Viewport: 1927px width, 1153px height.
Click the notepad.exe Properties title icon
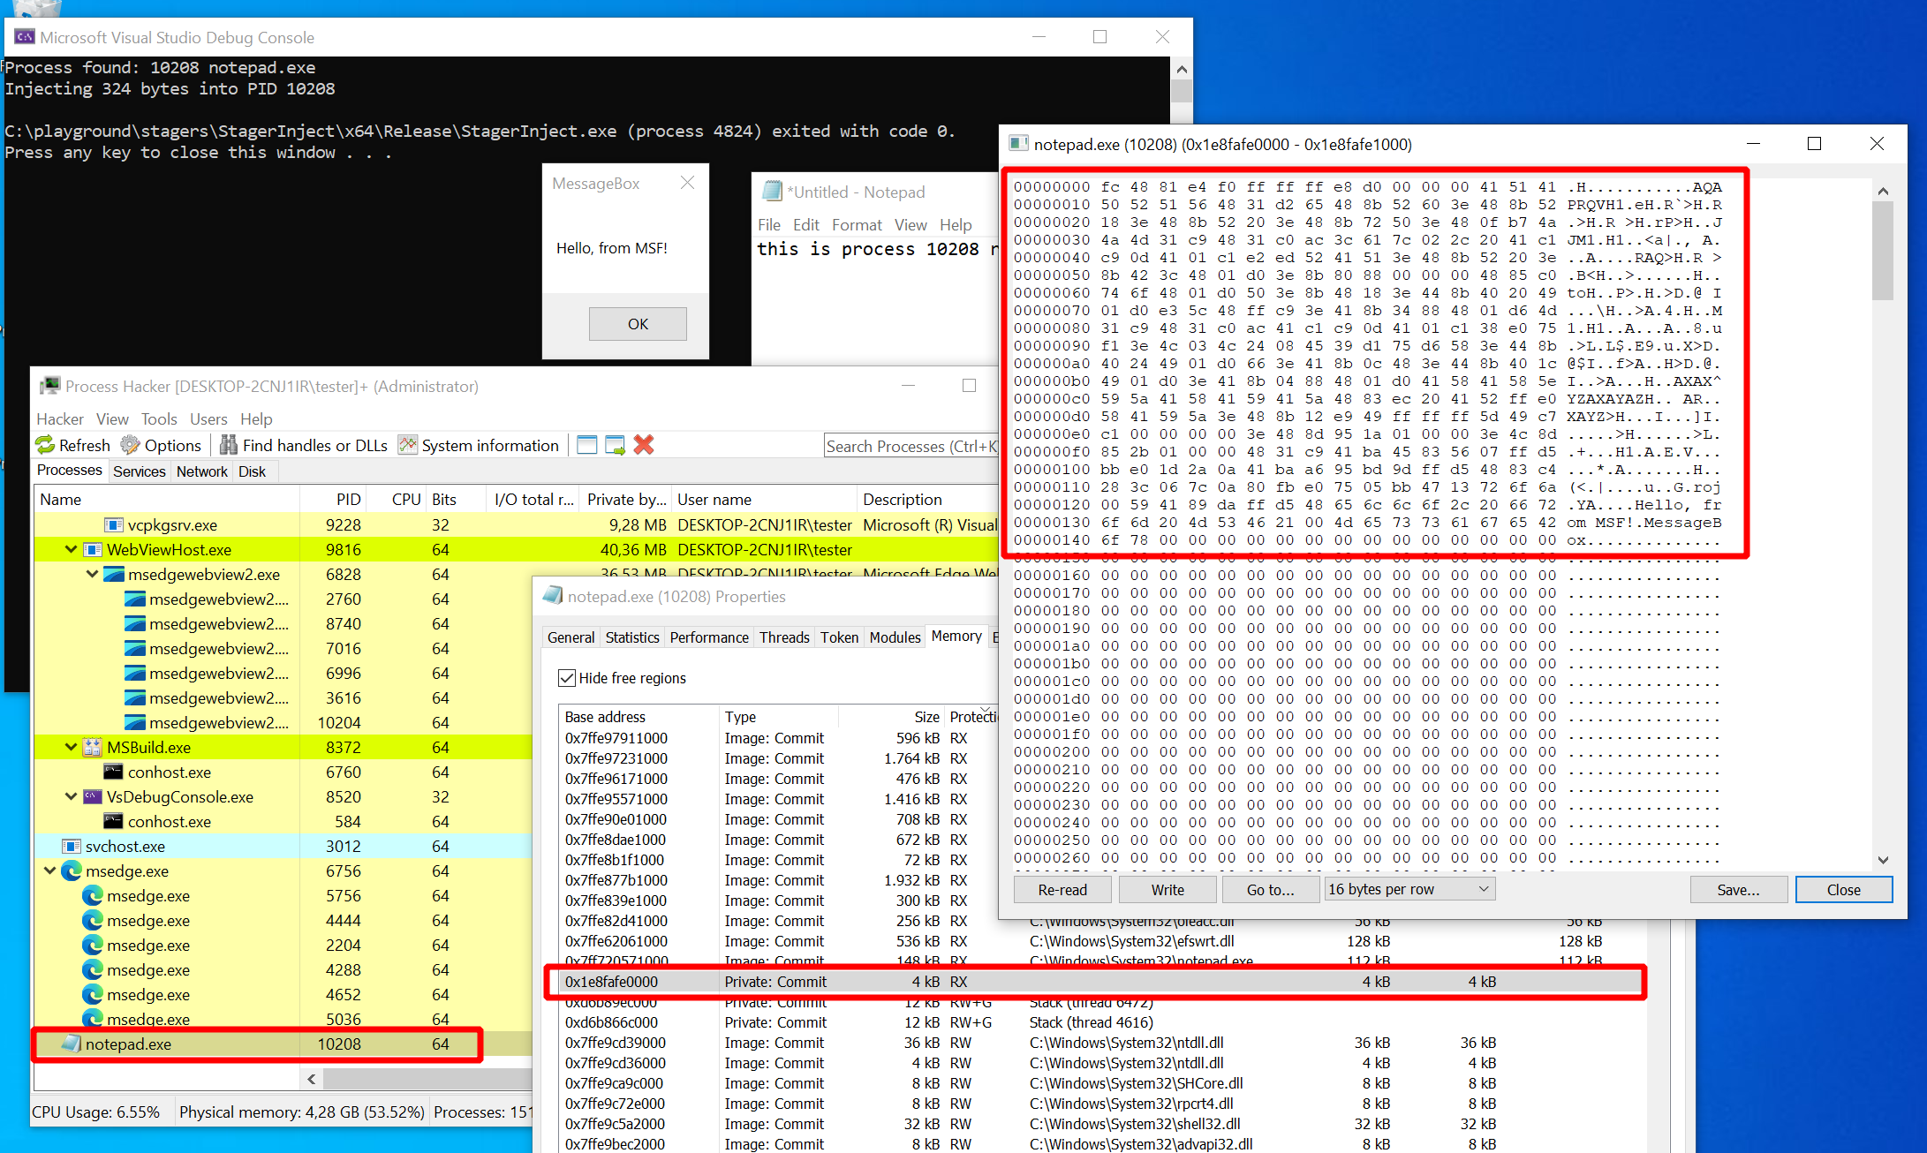553,596
